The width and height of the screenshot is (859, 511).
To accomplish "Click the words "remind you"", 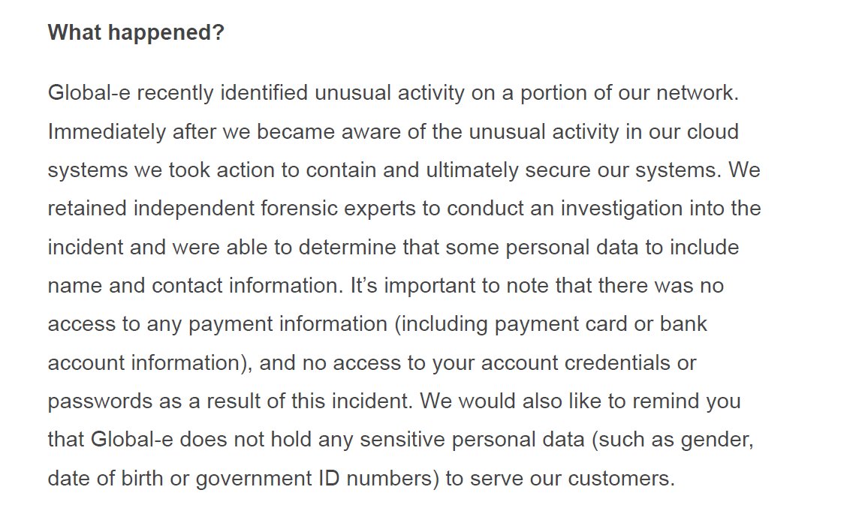I will 696,401.
